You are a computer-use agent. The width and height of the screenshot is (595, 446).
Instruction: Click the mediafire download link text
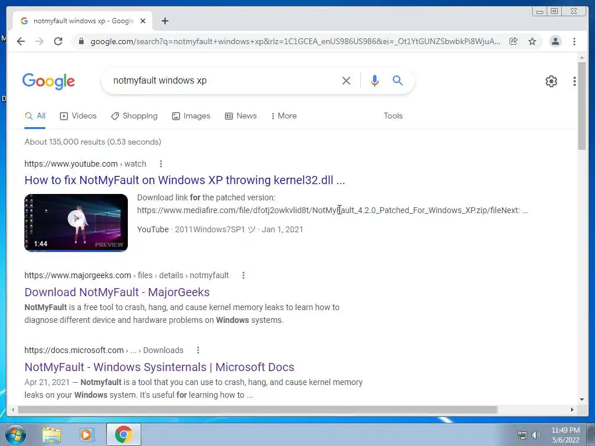332,210
